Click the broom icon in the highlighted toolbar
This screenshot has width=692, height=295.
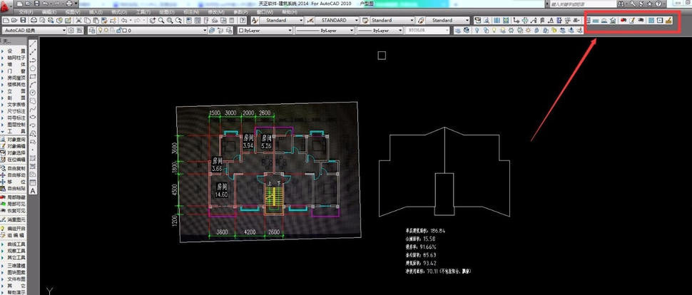[668, 21]
